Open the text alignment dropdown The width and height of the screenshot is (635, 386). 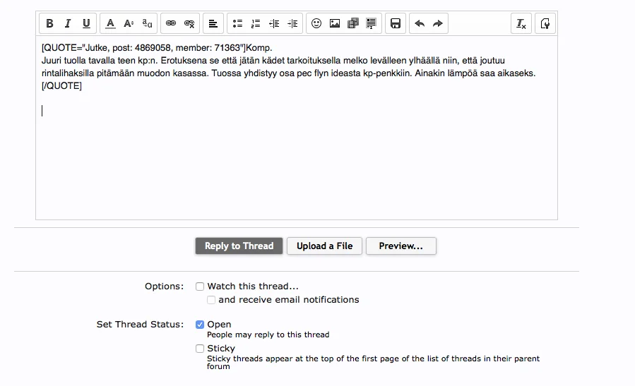click(213, 23)
